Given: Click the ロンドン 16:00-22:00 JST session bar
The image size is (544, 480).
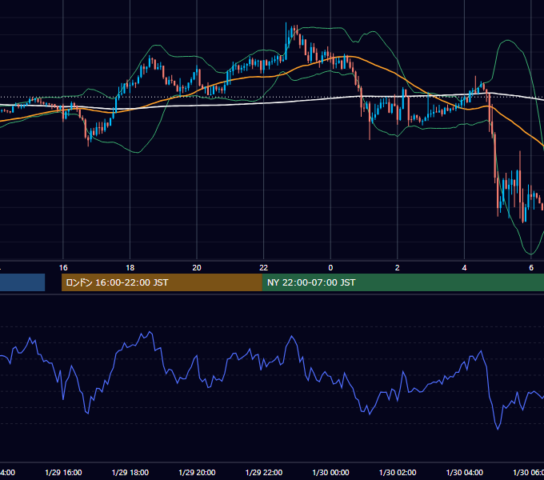Looking at the screenshot, I should (x=162, y=282).
